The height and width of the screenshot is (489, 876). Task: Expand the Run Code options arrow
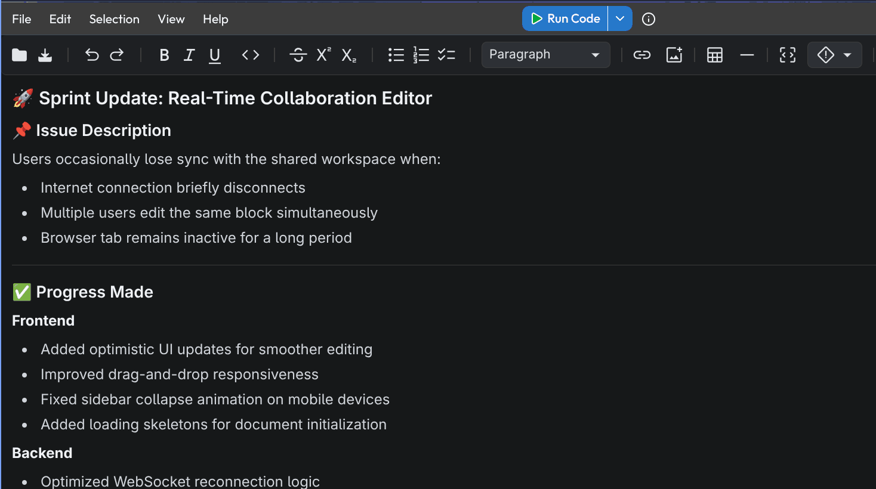[620, 18]
